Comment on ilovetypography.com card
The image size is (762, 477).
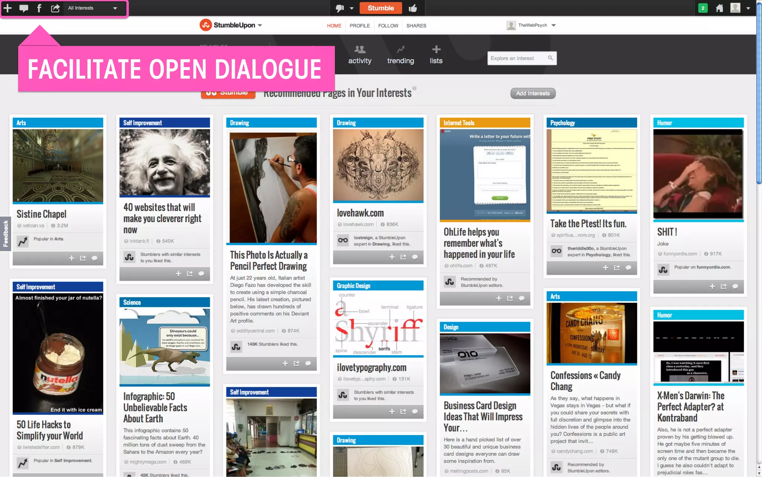click(x=415, y=411)
